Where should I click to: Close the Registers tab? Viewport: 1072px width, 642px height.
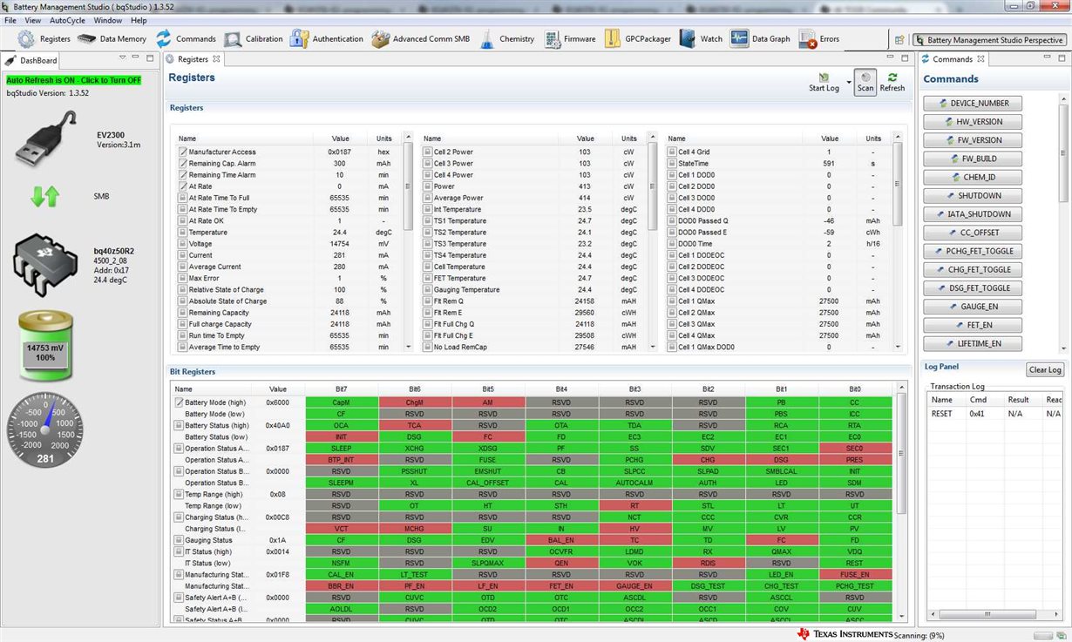tap(217, 59)
